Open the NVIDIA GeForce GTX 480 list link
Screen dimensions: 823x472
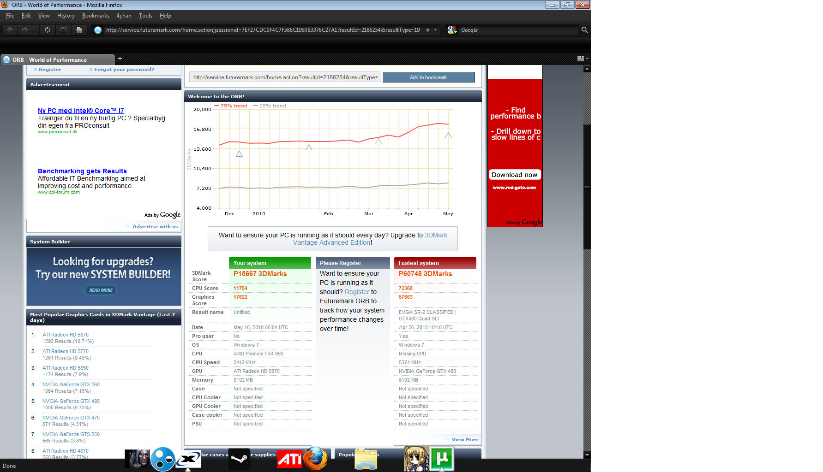click(71, 401)
